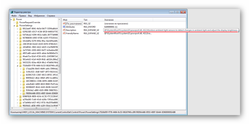Click the Power folder icon
The height and width of the screenshot is (124, 249).
[14, 19]
